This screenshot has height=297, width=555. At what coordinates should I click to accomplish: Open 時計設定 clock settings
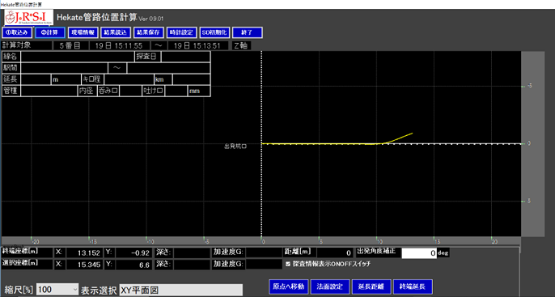point(181,32)
